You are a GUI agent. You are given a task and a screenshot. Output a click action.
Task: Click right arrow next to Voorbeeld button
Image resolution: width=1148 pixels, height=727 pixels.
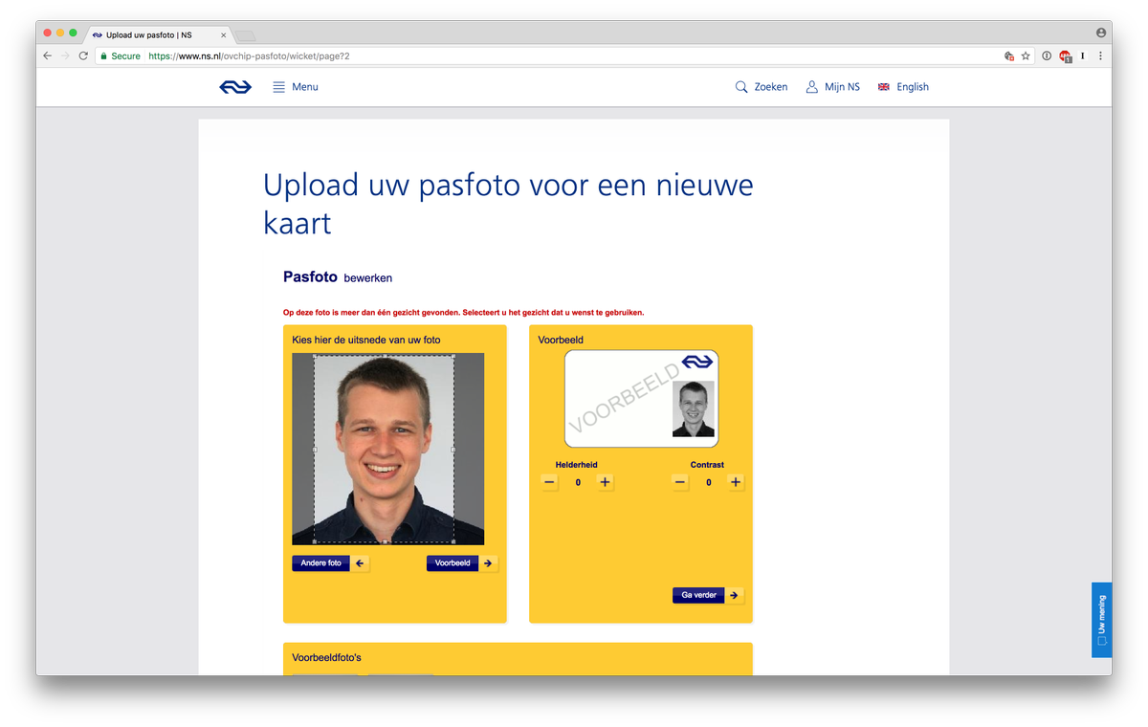click(488, 563)
